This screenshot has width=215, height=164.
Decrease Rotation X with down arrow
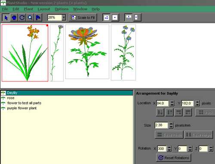169,150
